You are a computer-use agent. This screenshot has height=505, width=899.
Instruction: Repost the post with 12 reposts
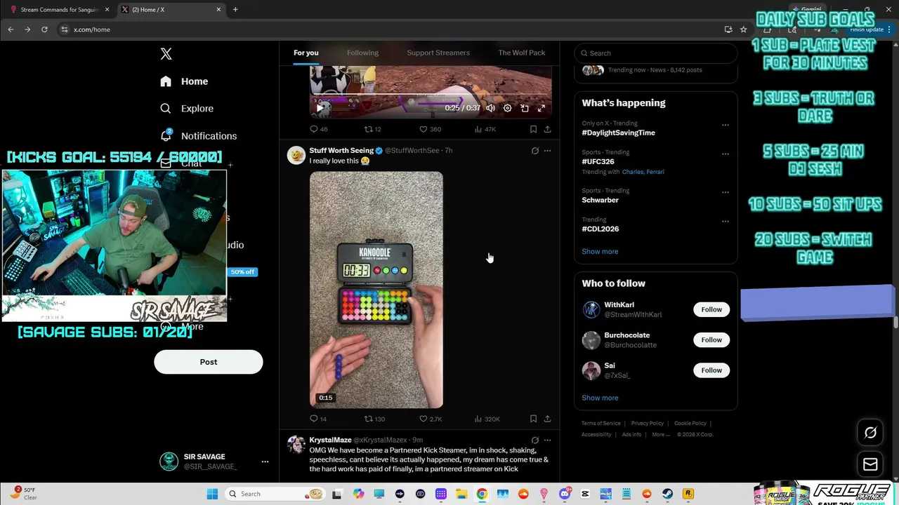click(372, 129)
